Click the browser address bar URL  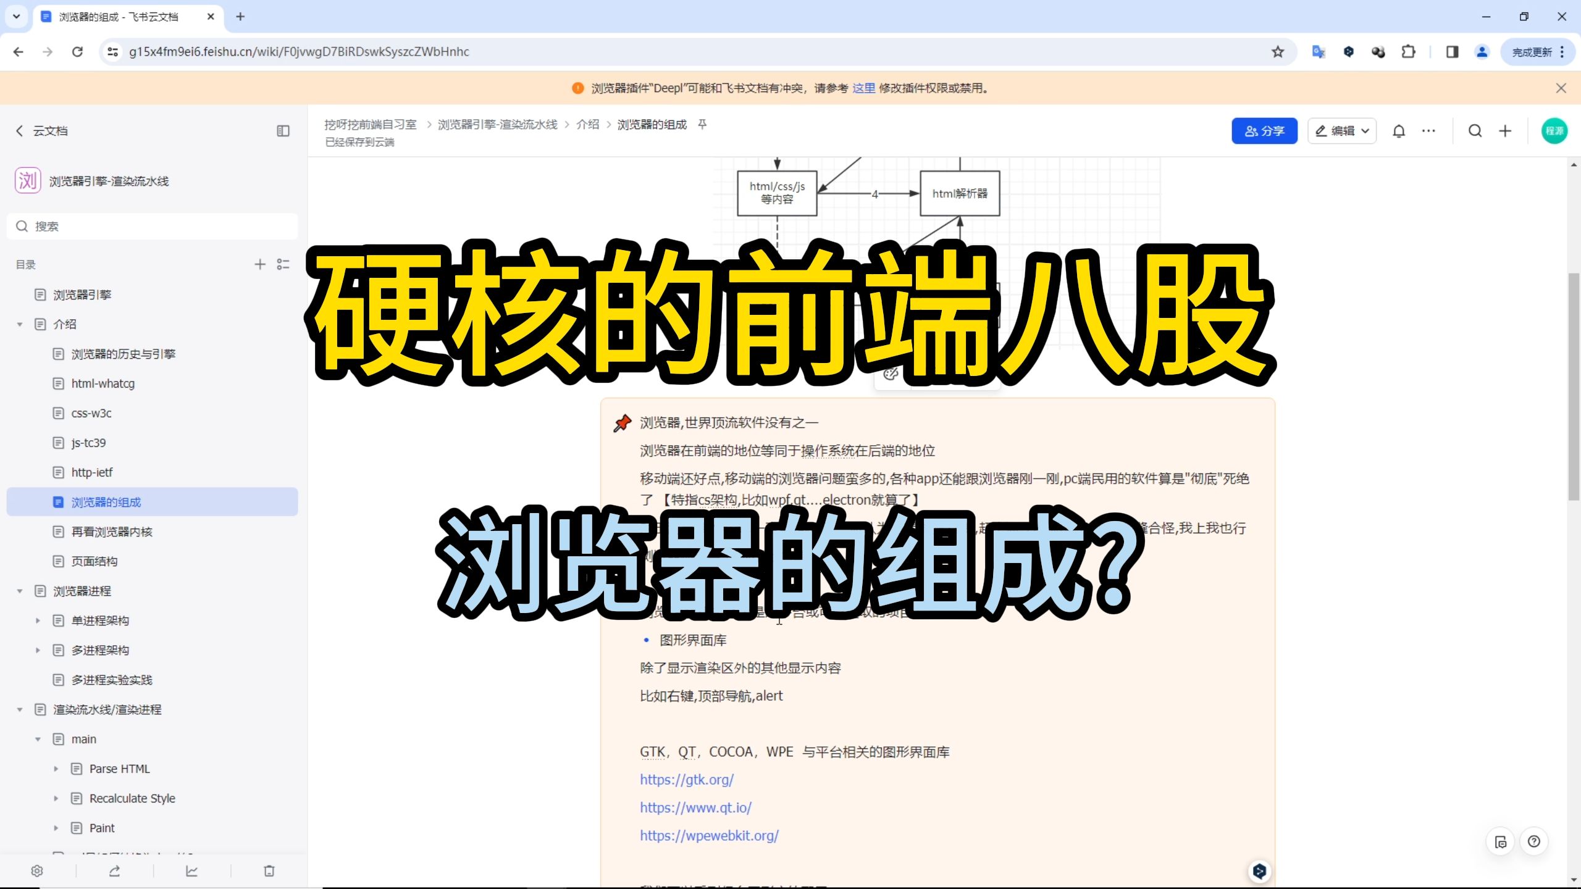click(x=299, y=52)
